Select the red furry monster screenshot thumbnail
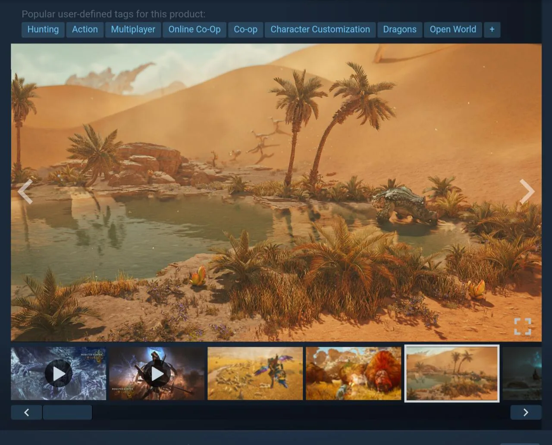Viewport: 552px width, 445px height. point(354,373)
